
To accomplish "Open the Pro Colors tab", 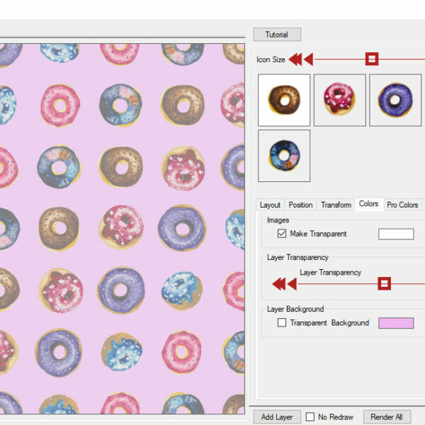I will coord(402,205).
